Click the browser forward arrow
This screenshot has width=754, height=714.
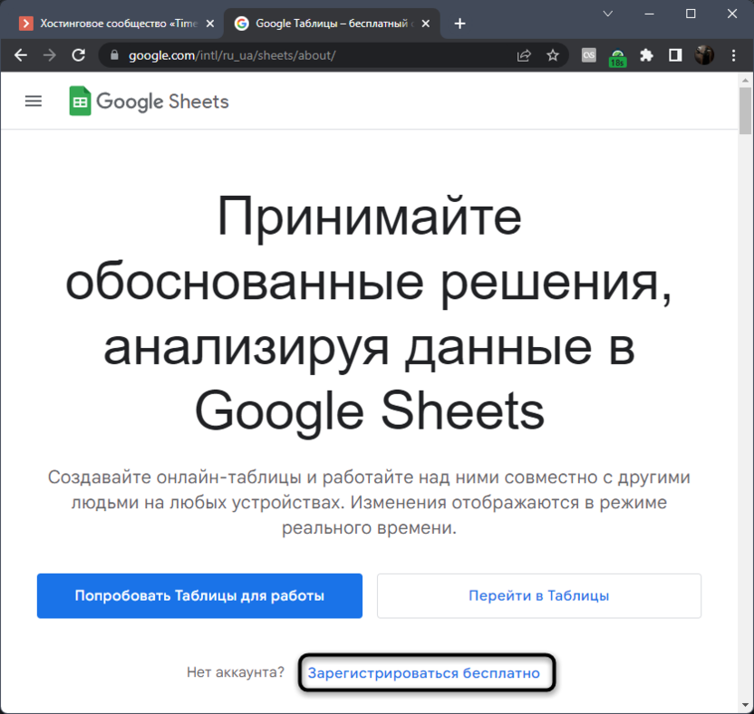tap(49, 55)
